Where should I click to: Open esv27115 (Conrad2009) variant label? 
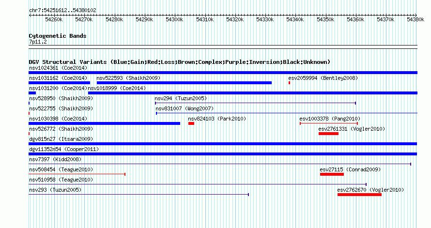350,169
